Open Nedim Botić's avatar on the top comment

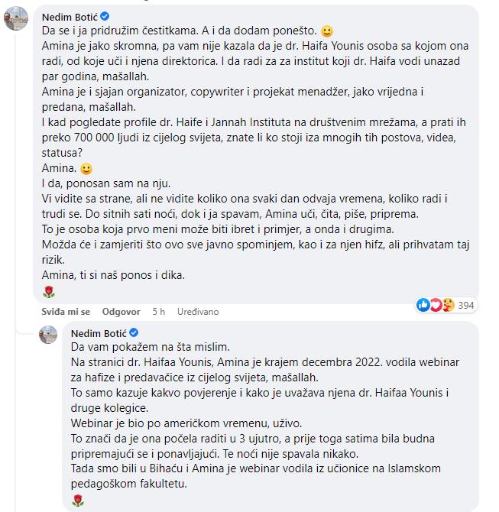click(x=16, y=18)
